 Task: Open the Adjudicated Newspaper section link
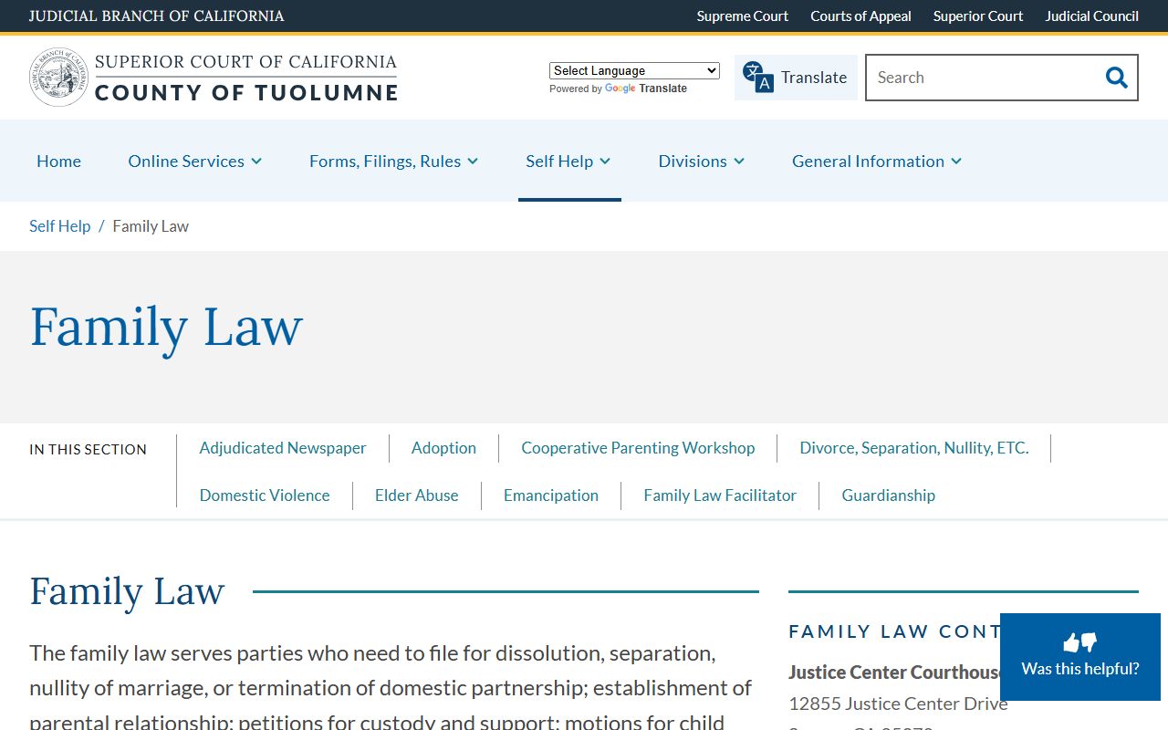283,448
